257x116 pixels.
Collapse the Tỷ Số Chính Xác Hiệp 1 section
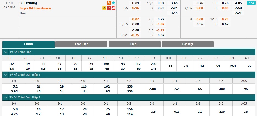point(6,75)
